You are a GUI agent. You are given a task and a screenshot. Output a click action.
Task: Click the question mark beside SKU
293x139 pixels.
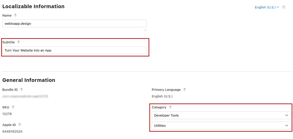click(x=13, y=107)
